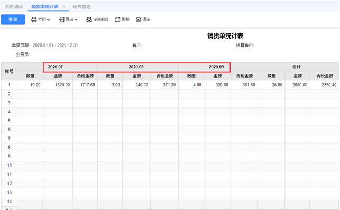Image resolution: width=340 pixels, height=210 pixels.
Task: Click the date range 2020.01.01 - 2020.12.31
Action: 56,45
